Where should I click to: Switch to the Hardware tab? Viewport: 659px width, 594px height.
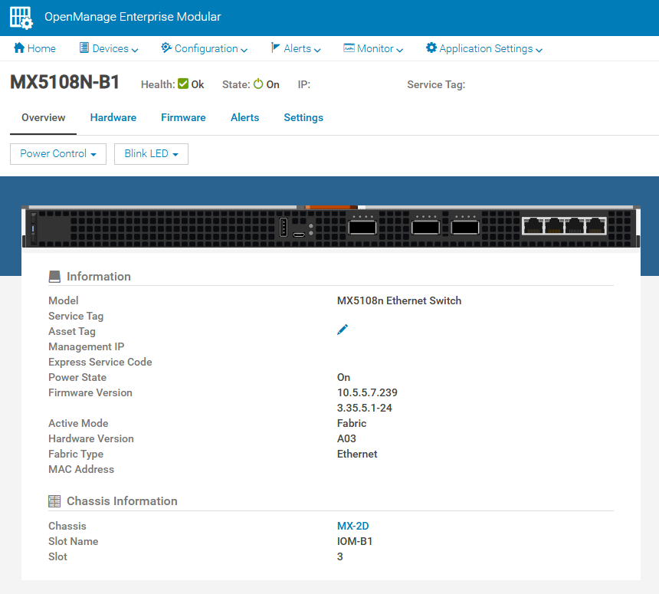click(x=113, y=118)
